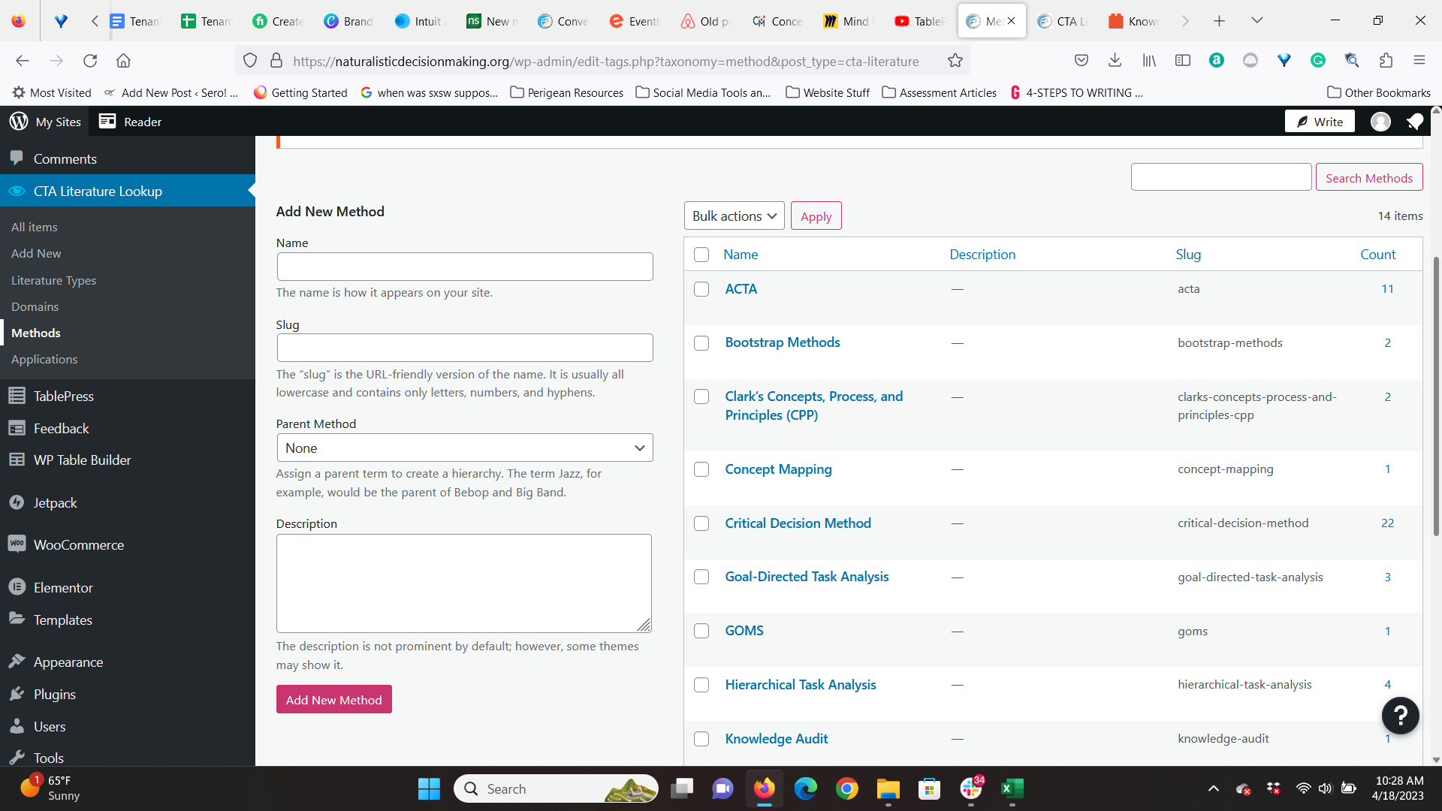Bookmark this page with the star icon
1442x811 pixels.
click(x=955, y=61)
